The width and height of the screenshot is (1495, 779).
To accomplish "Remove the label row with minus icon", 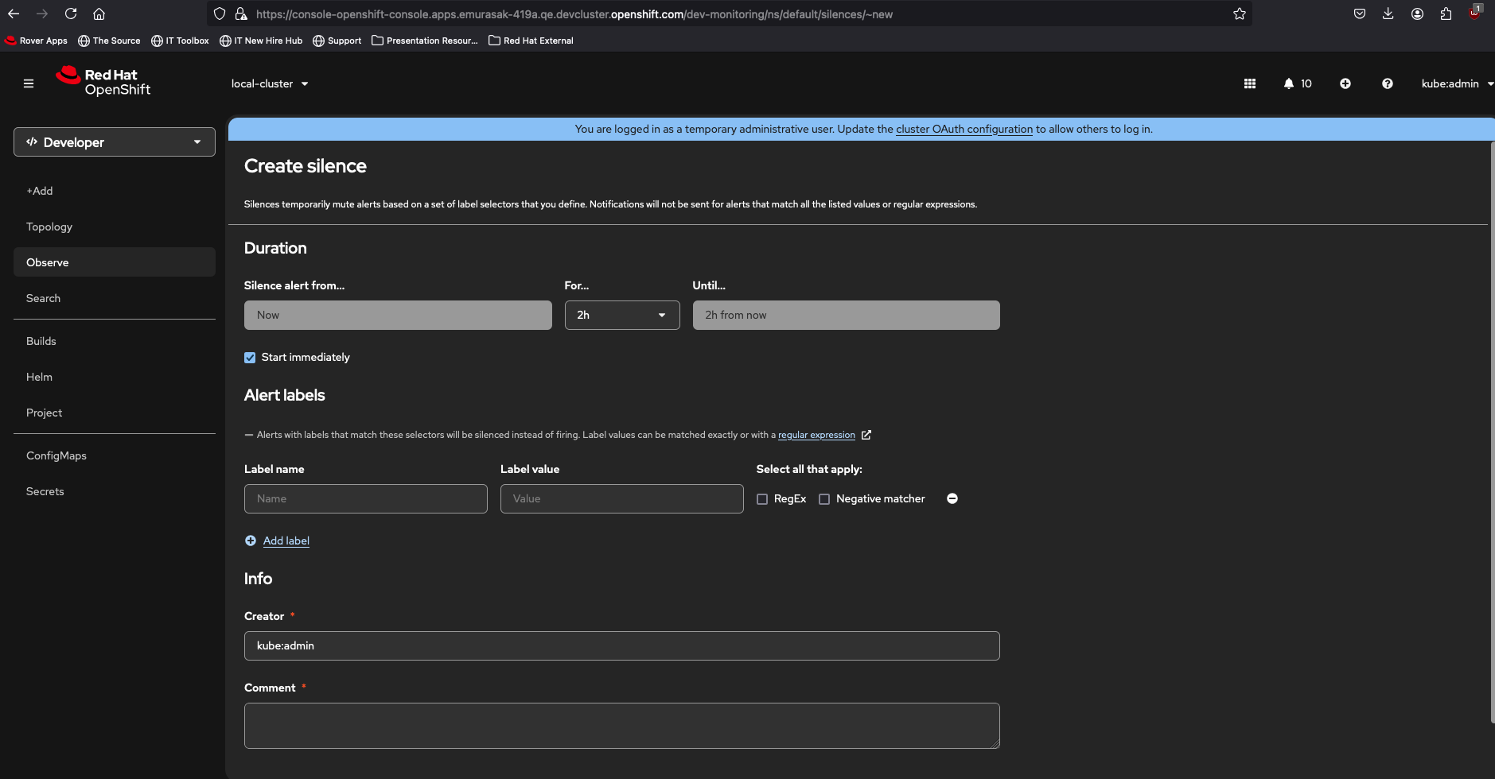I will tap(952, 498).
